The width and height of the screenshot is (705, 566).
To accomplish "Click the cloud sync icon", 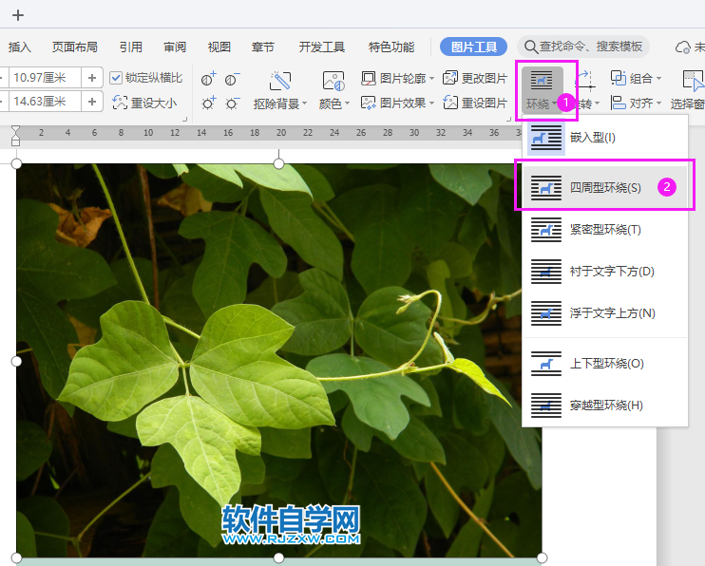I will 682,47.
